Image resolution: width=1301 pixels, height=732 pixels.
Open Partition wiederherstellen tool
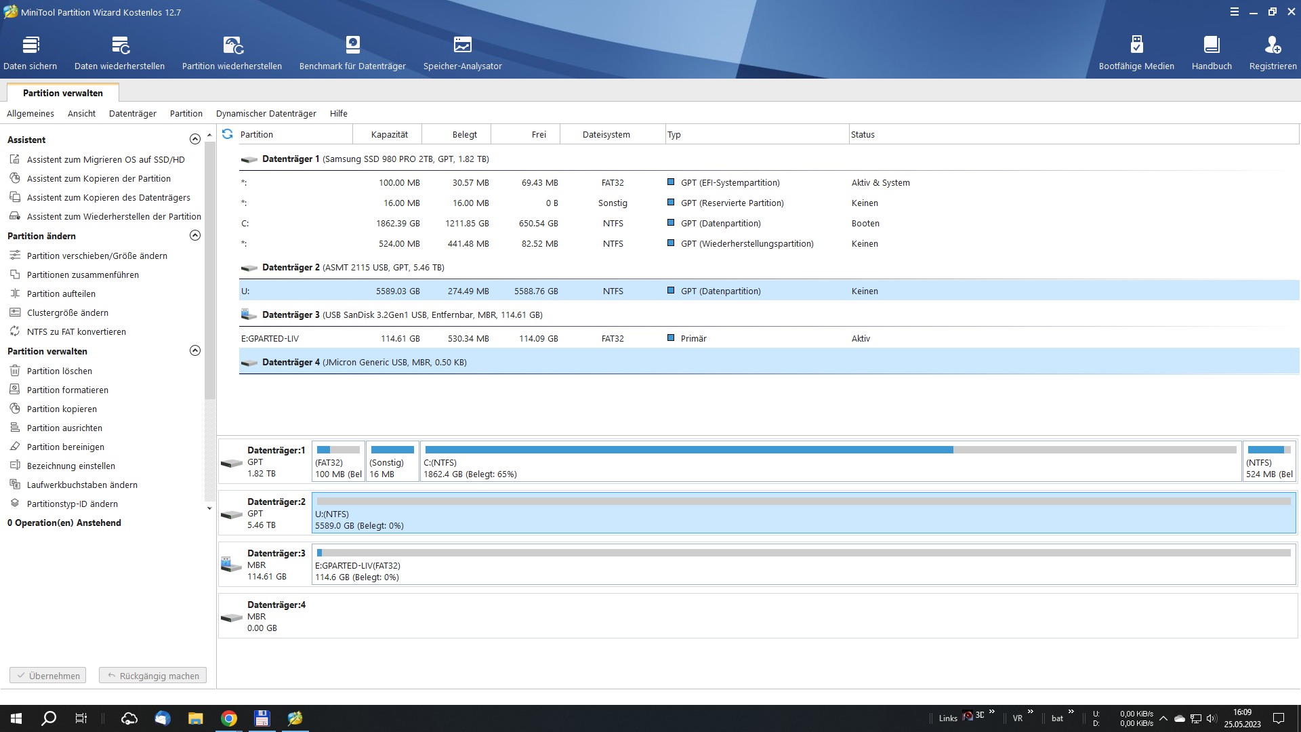(x=232, y=52)
